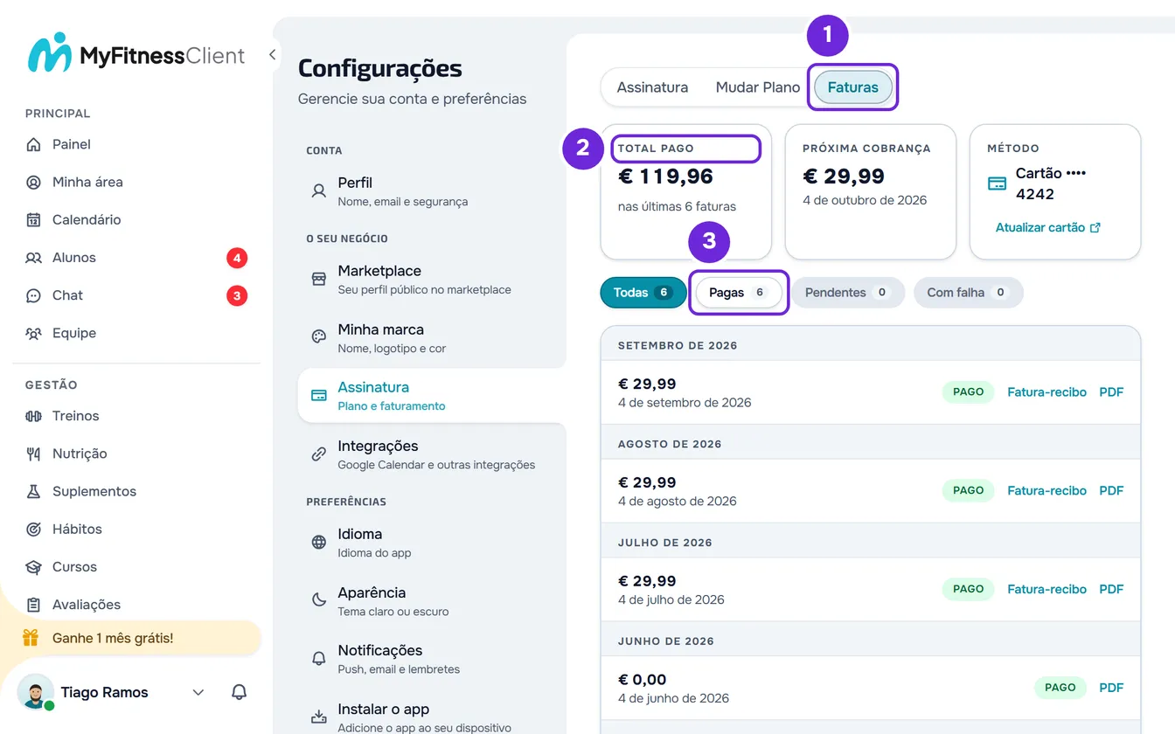Show Com falha invoices only

(x=968, y=293)
